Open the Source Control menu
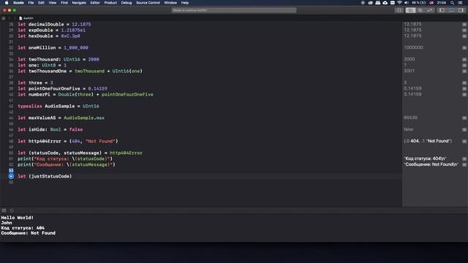Viewport: 468px width, 263px height. pyautogui.click(x=148, y=3)
